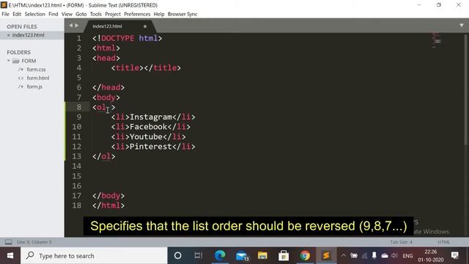469x264 pixels.
Task: Go to previous tab with left arrow
Action: click(71, 26)
